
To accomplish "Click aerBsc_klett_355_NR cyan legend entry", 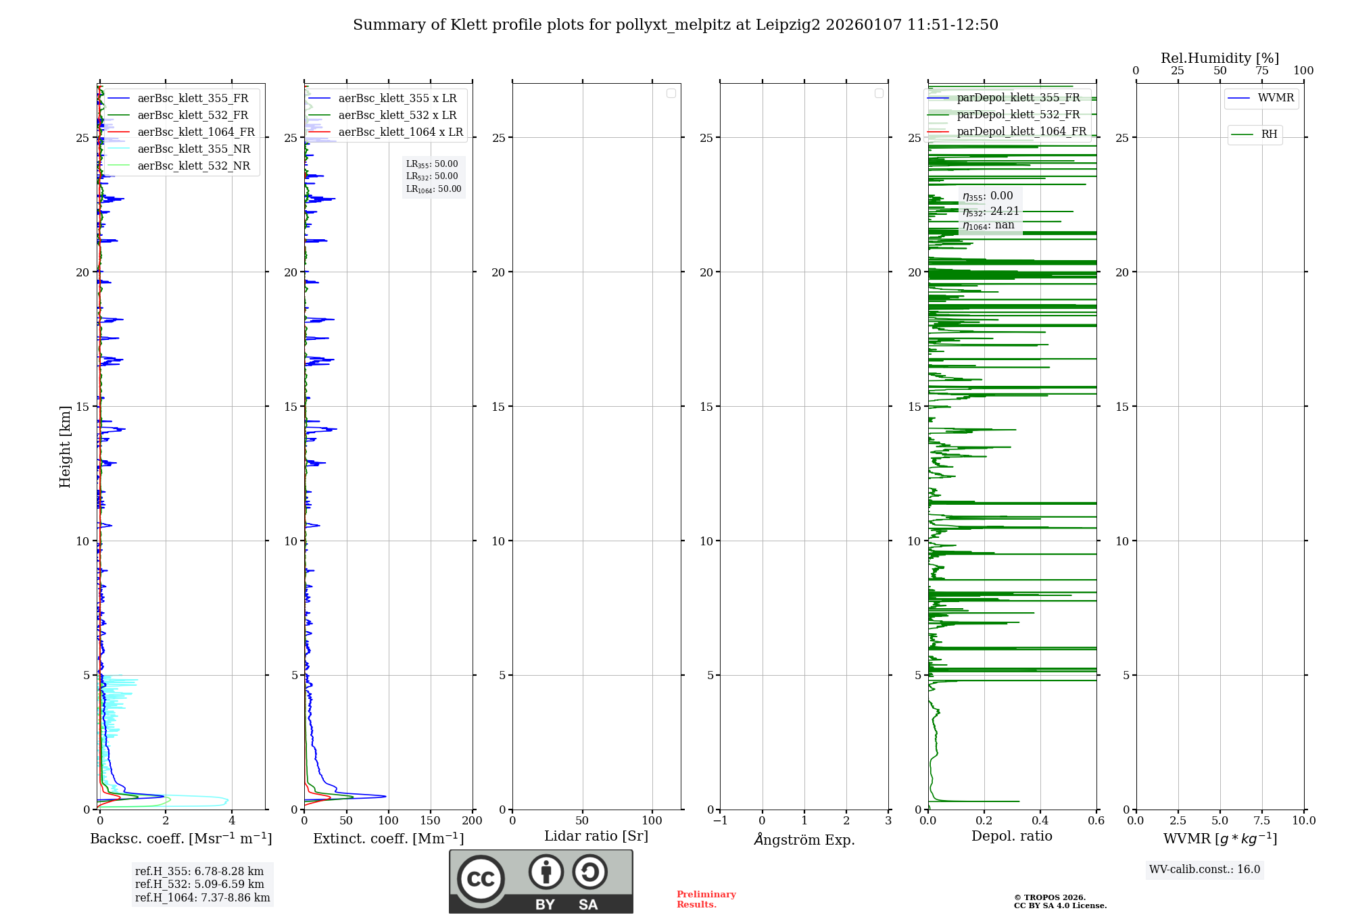I will coord(193,149).
